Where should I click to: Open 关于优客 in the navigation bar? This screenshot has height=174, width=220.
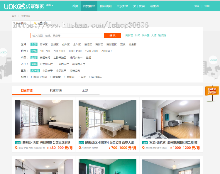(x=139, y=6)
